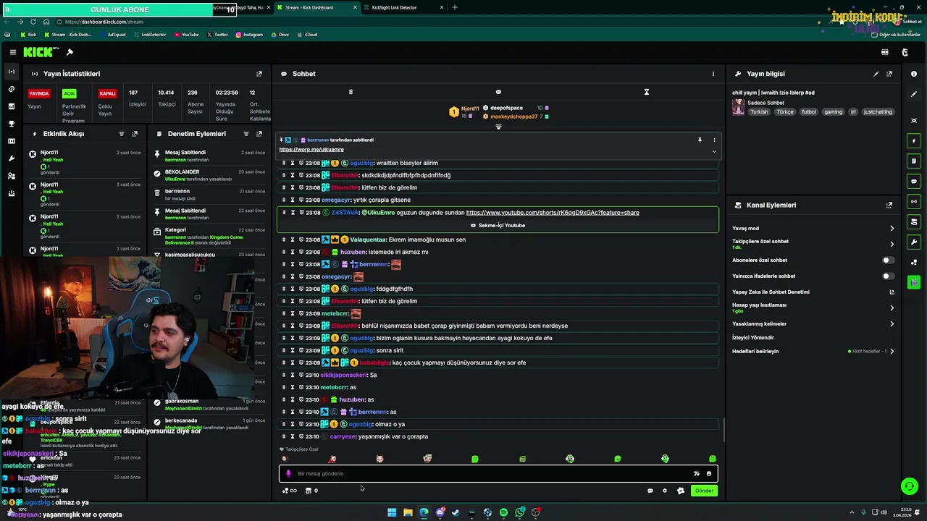Viewport: 927px width, 521px height.
Task: Toggle Yalnızca ifadelerle sohbet switch
Action: [x=888, y=276]
